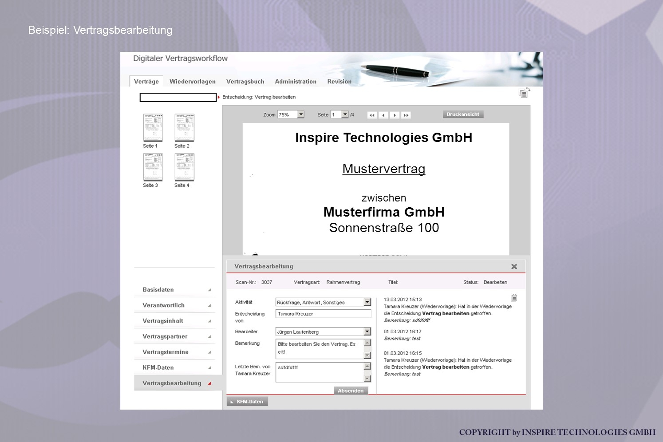Click the Scan-Nr. value 3037
663x442 pixels.
tap(267, 282)
